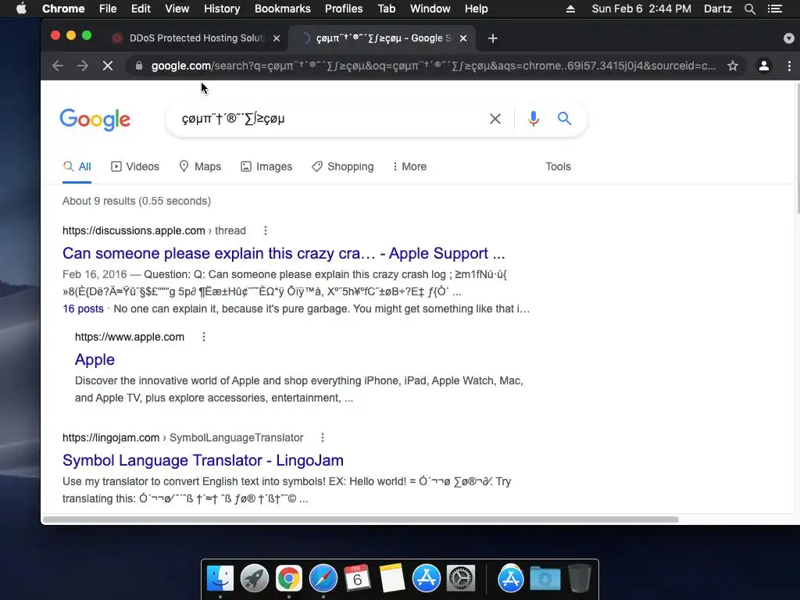The width and height of the screenshot is (800, 600).
Task: Close the DDoS Protected Hosting tab
Action: pyautogui.click(x=276, y=38)
